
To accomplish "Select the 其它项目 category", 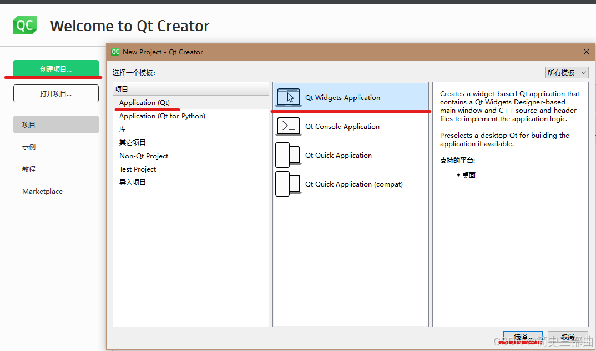I will [191, 143].
